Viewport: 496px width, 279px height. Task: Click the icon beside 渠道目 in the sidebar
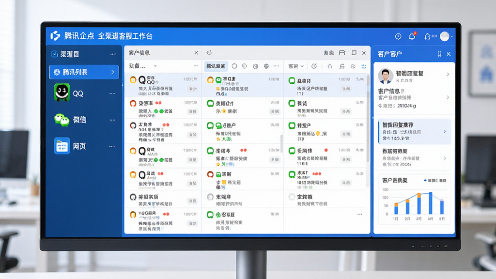[54, 54]
